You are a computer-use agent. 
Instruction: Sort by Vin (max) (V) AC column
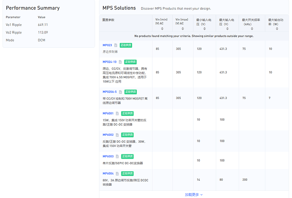[x=183, y=29]
